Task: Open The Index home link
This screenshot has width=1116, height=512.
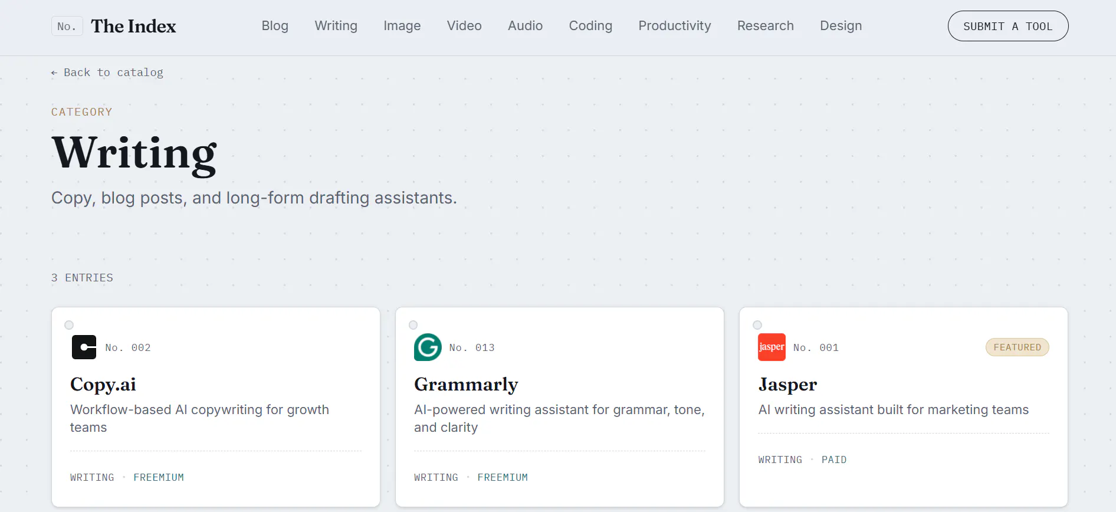Action: click(x=133, y=26)
